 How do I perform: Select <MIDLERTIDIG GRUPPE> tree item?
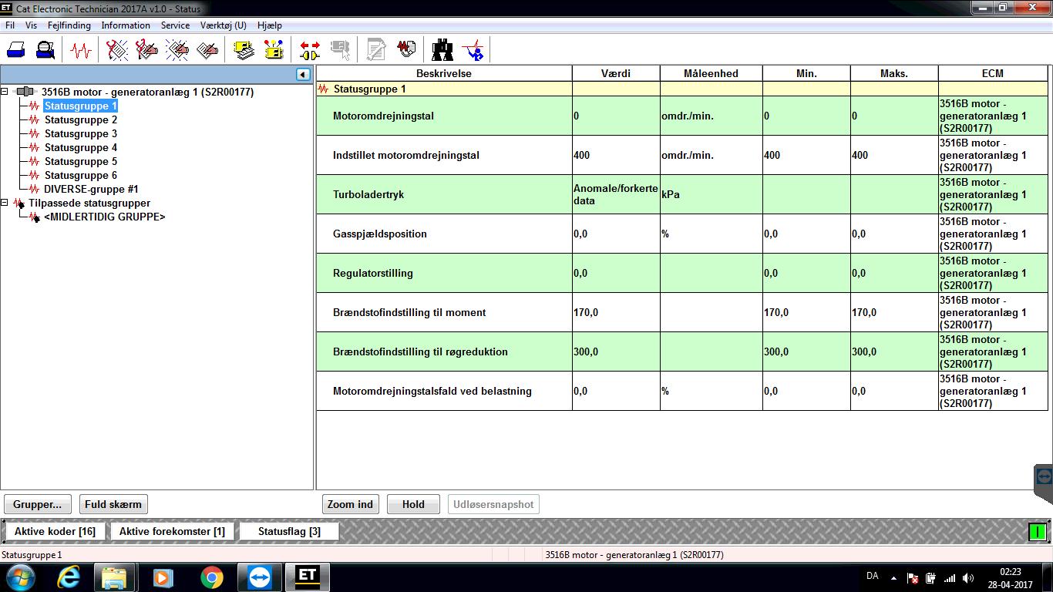[x=105, y=217]
